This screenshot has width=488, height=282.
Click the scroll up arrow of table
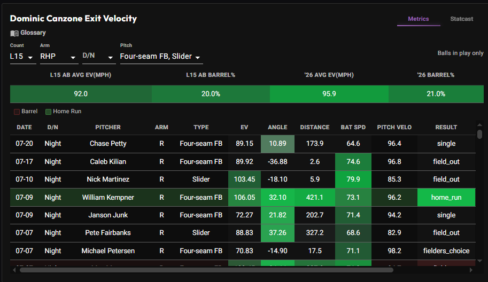479,125
